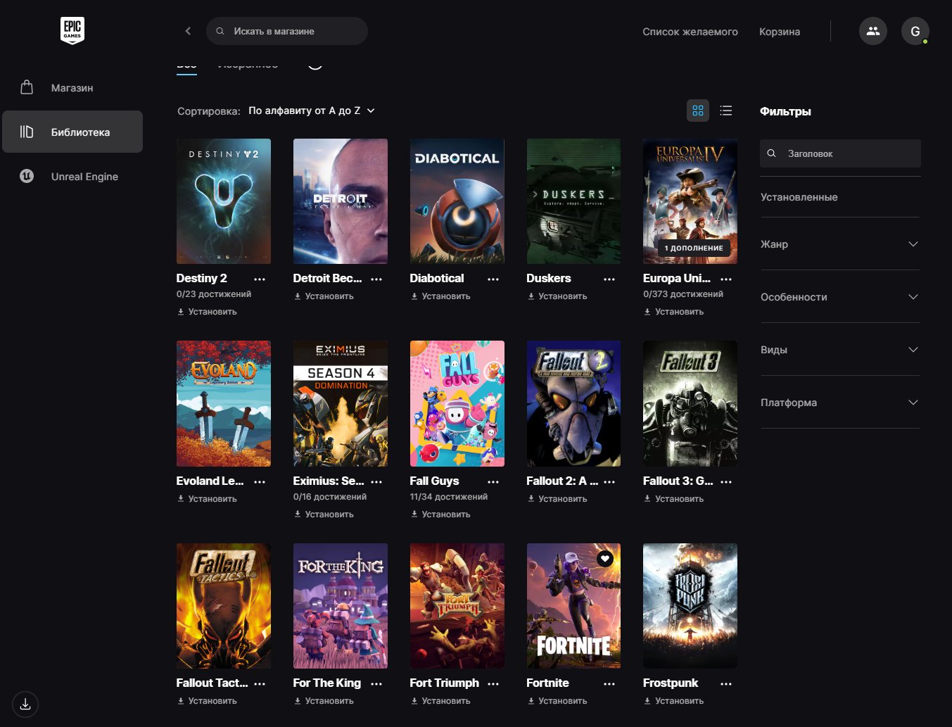
Task: Go to Магазин in the sidebar
Action: [72, 88]
